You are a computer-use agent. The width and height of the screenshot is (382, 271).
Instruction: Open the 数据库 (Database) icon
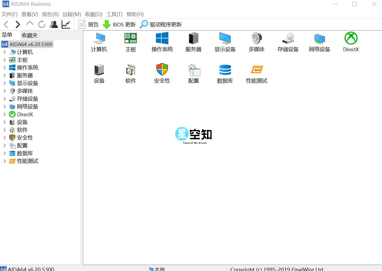coord(225,73)
